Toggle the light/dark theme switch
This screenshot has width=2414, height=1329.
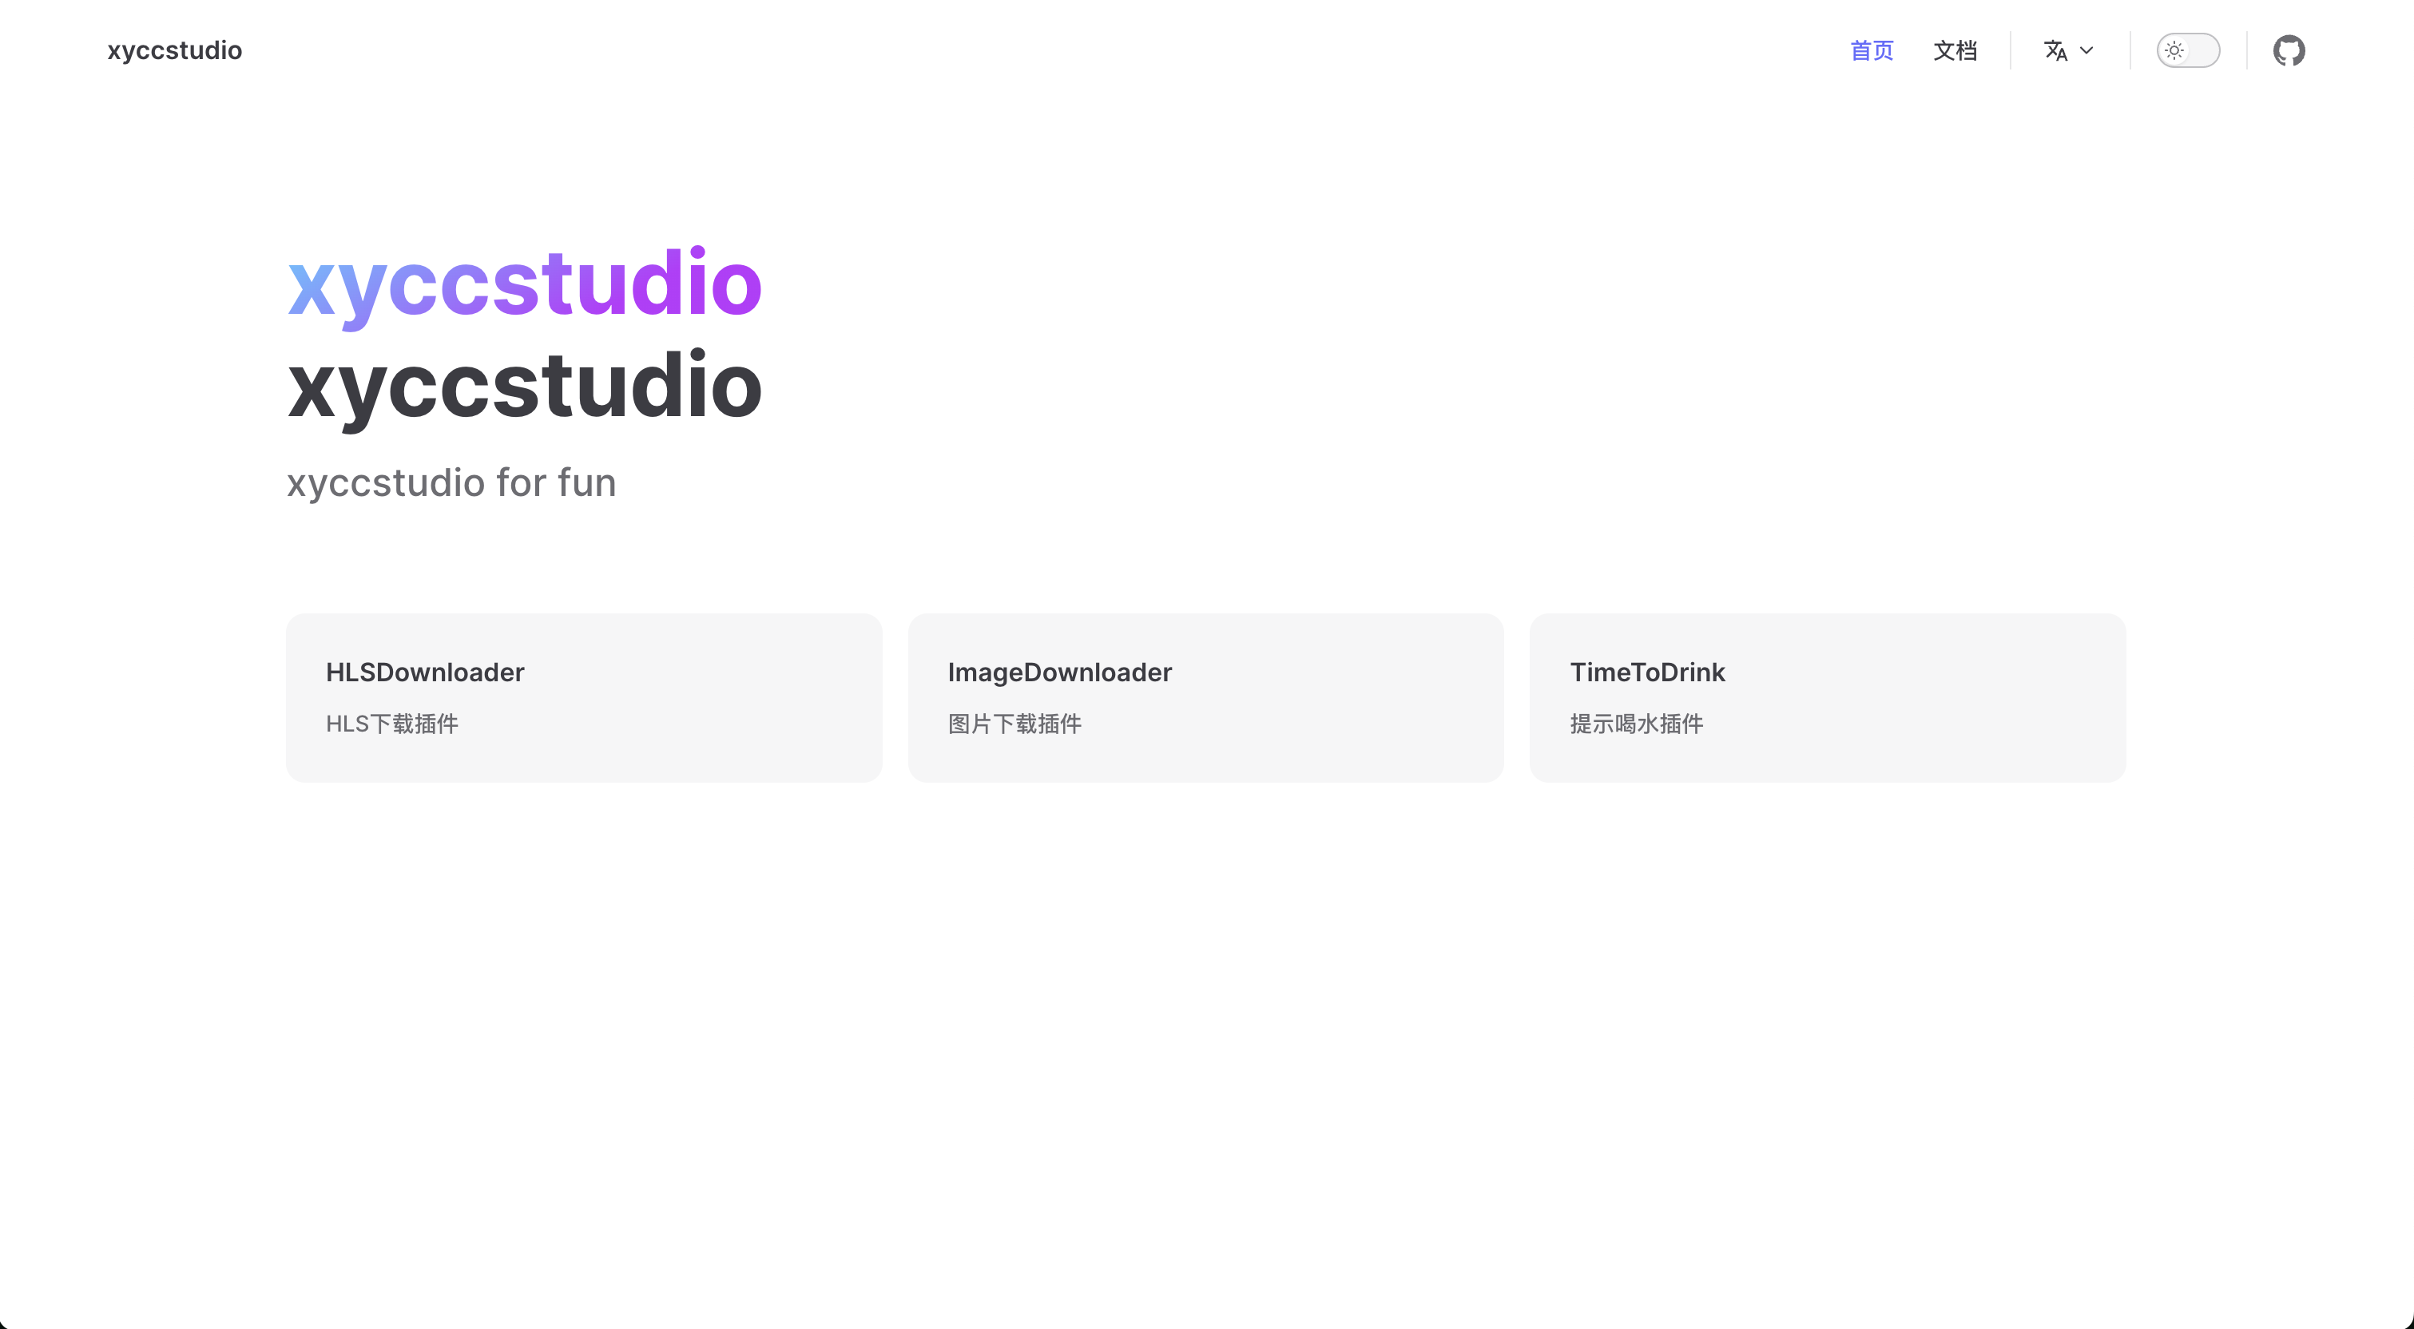2188,50
